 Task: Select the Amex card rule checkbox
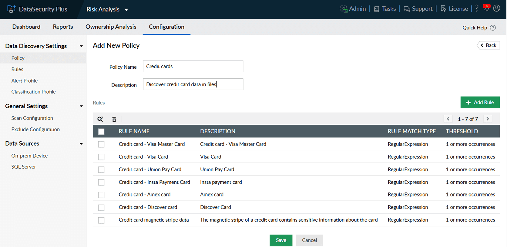coord(101,195)
